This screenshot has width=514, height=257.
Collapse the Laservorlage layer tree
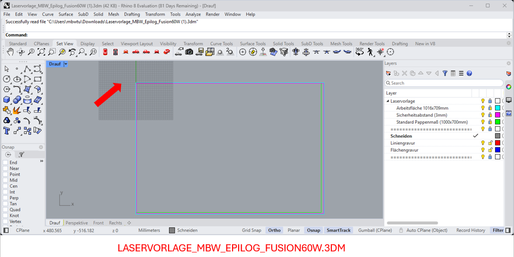pyautogui.click(x=388, y=101)
